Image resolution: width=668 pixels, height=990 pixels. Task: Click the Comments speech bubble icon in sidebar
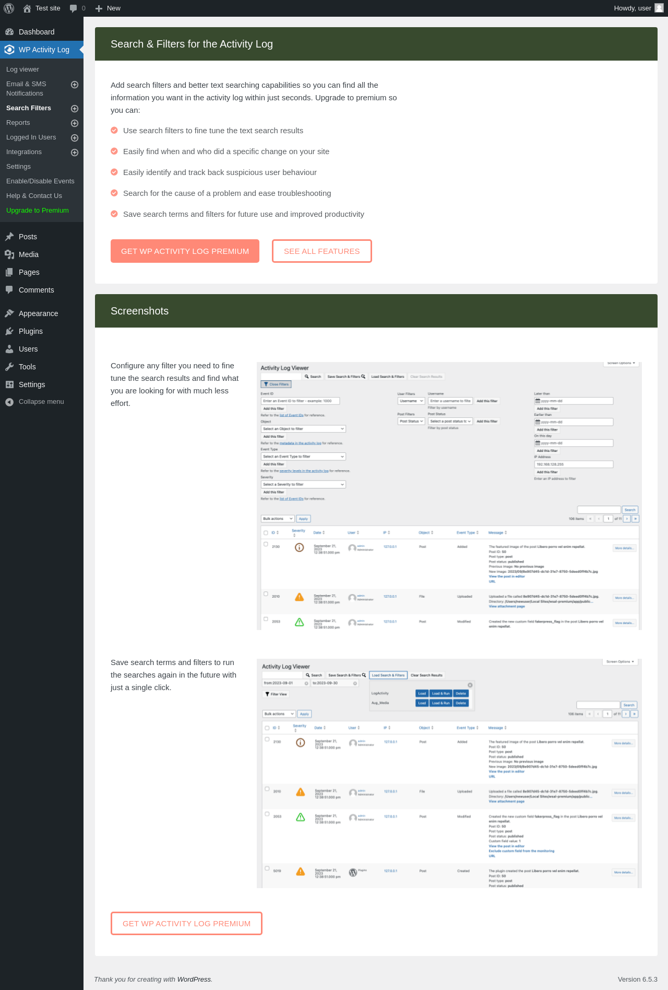click(9, 290)
